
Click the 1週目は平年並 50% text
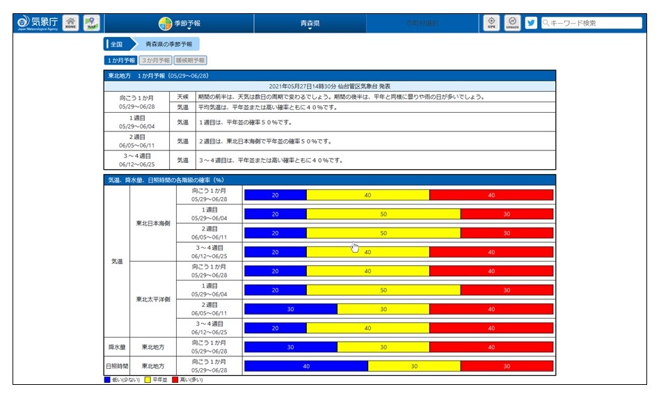point(246,122)
